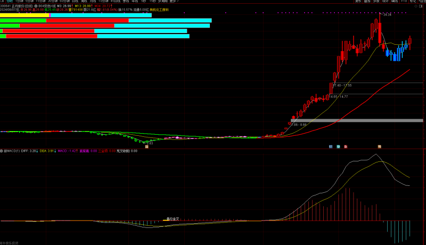Screen dimensions: 426x245
Task: Click the orange marker icon below the green candles
Action: (x=146, y=146)
